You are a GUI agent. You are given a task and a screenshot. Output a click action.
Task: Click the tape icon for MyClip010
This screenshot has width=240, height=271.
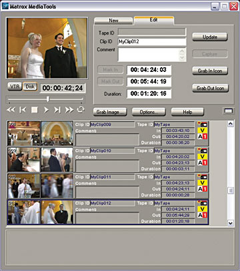point(202,150)
